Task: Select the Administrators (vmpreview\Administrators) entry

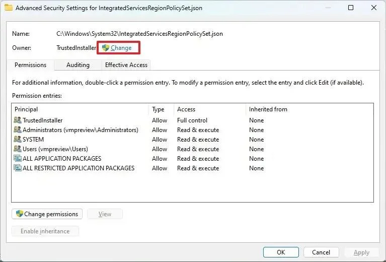Action: (81, 130)
